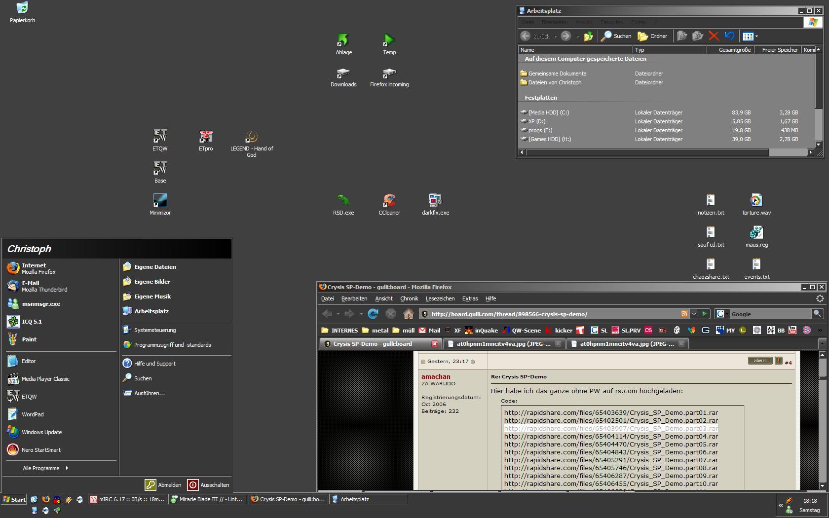Viewport: 829px width, 518px height.
Task: Open the Lesezeichen menu in Firefox
Action: [x=440, y=298]
